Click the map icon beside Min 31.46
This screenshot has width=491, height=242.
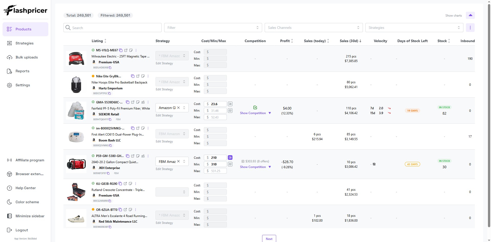[230, 111]
